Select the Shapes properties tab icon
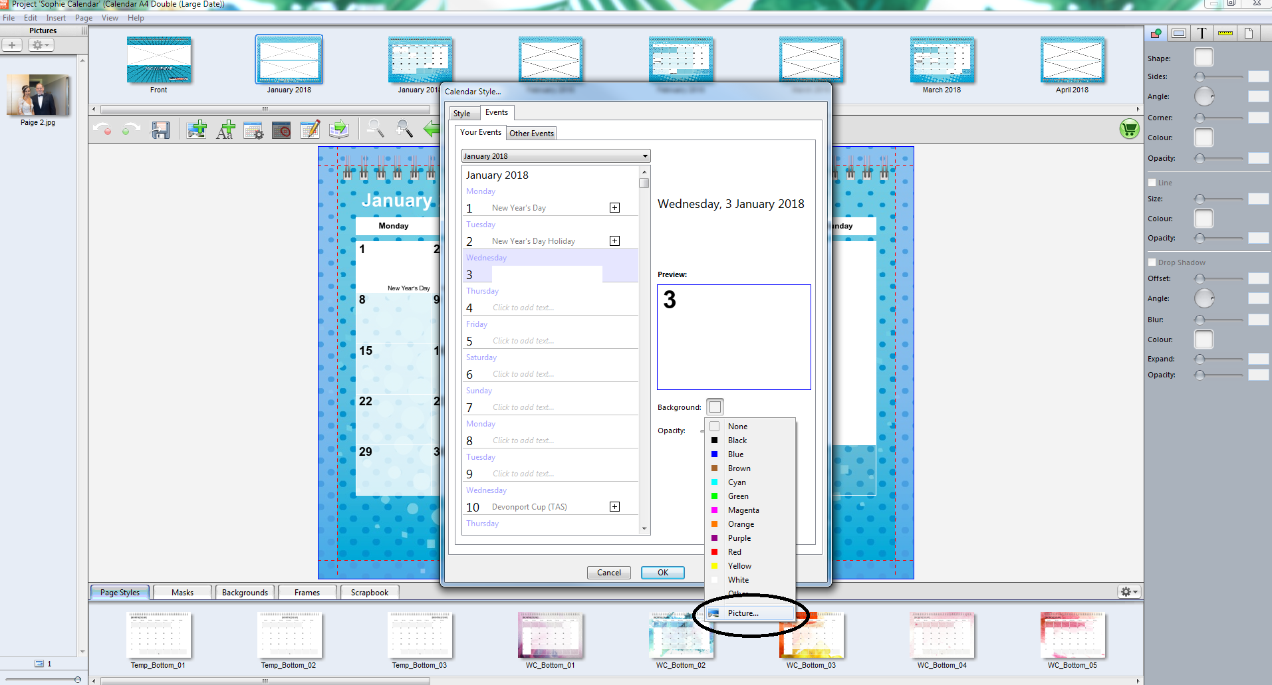The image size is (1272, 685). pyautogui.click(x=1156, y=33)
